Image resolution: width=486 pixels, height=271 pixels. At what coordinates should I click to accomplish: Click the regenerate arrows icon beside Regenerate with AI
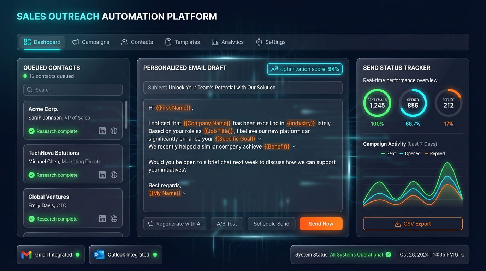(x=150, y=223)
